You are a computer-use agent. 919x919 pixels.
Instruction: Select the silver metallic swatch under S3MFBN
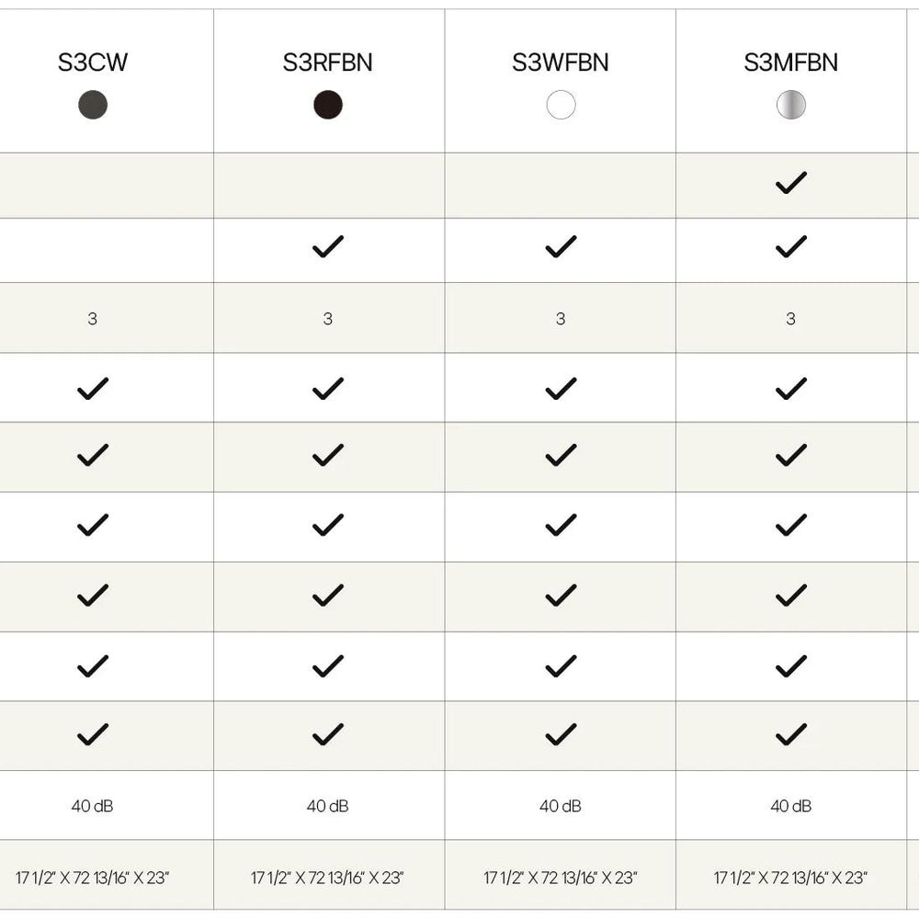coord(790,105)
